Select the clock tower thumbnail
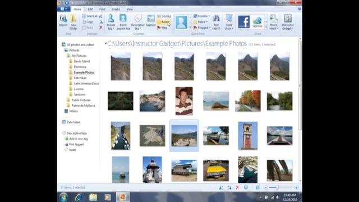359x202 pixels. click(x=248, y=136)
